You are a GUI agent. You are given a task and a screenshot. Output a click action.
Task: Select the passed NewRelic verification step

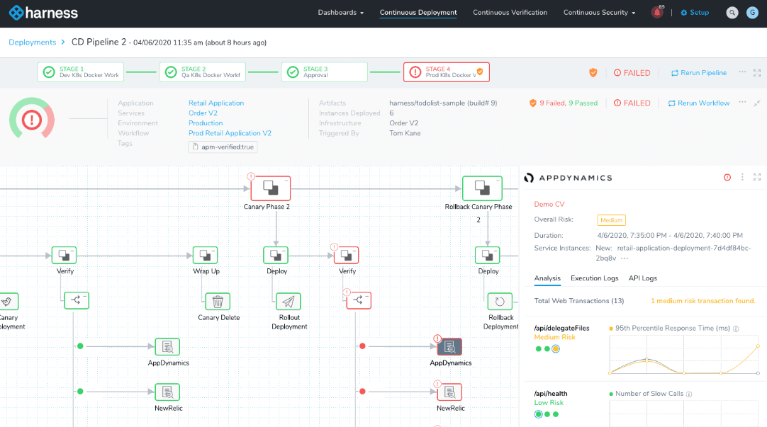(167, 392)
